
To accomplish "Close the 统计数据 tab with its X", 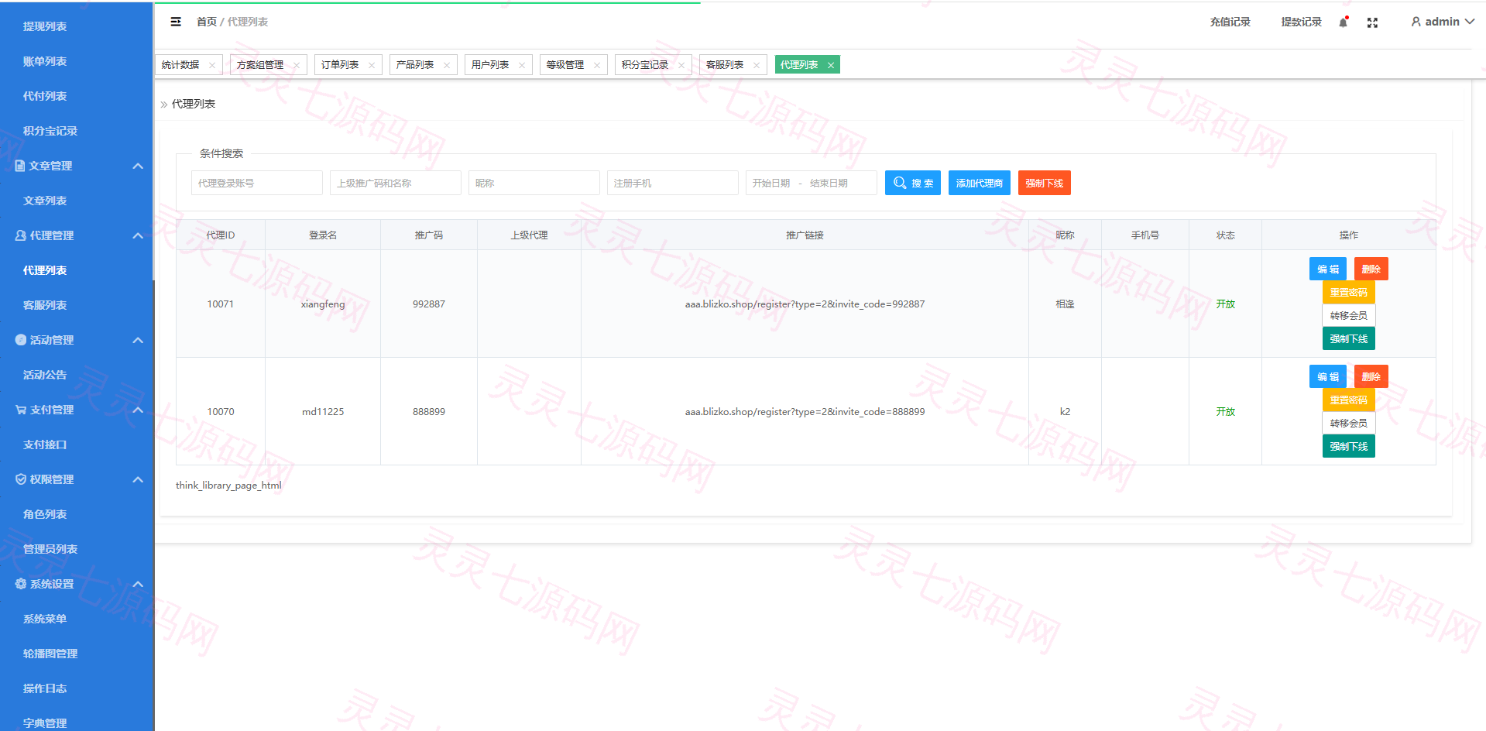I will 212,65.
